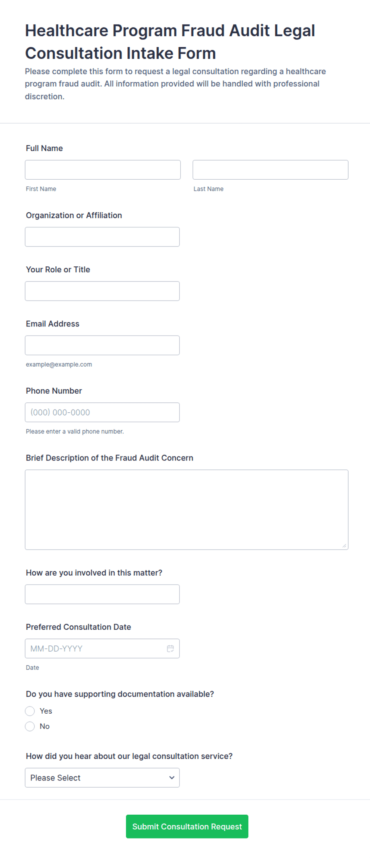This screenshot has height=858, width=370.
Task: Click the Organization or Affiliation field
Action: coord(102,237)
